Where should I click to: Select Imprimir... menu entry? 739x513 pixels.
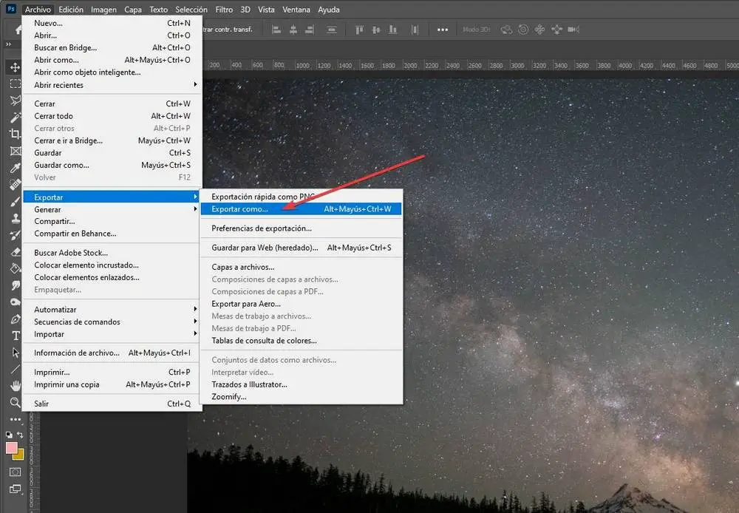point(112,372)
